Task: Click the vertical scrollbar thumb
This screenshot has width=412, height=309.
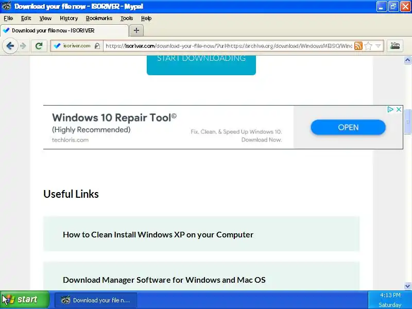Action: pyautogui.click(x=407, y=122)
